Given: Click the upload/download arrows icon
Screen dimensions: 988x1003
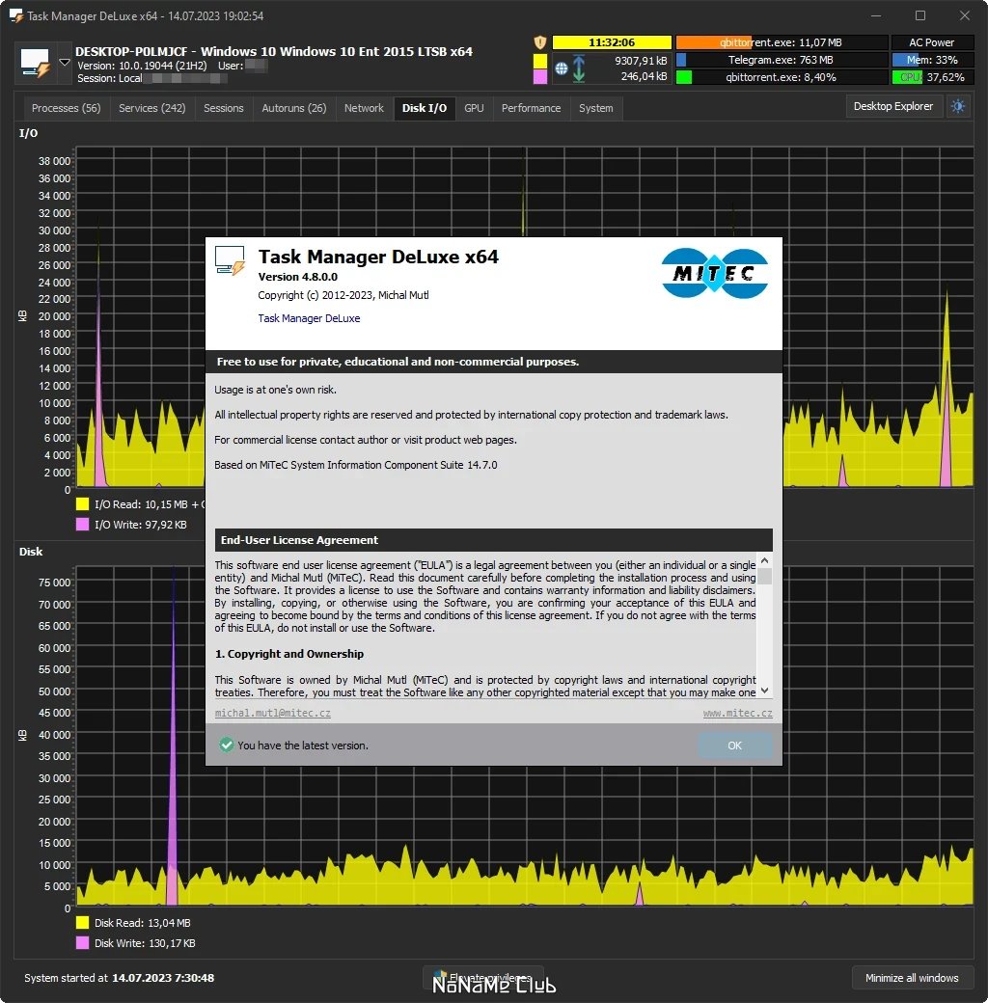Looking at the screenshot, I should 579,68.
